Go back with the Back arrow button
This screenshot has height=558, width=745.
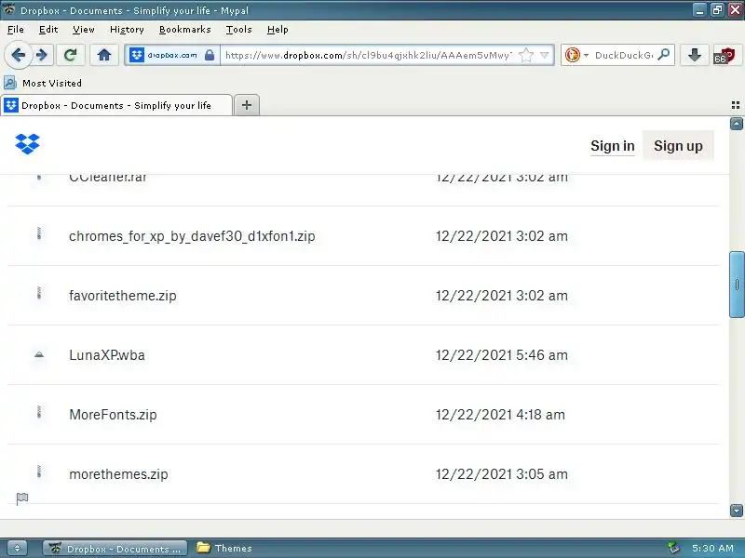point(18,55)
